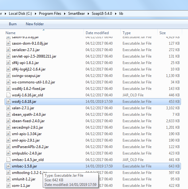Viewport: 188px width, 189px height.
Task: Select file name xmlunit-1.2.jar
Action: point(23,179)
